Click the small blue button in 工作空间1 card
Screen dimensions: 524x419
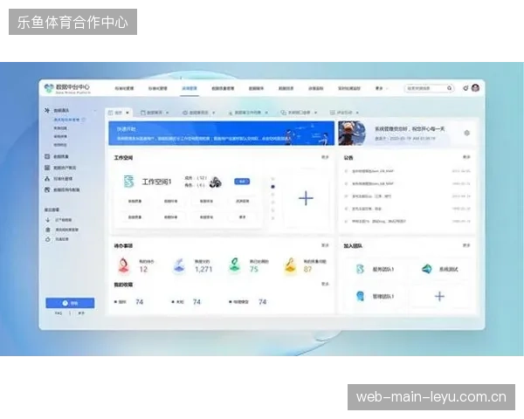[242, 182]
